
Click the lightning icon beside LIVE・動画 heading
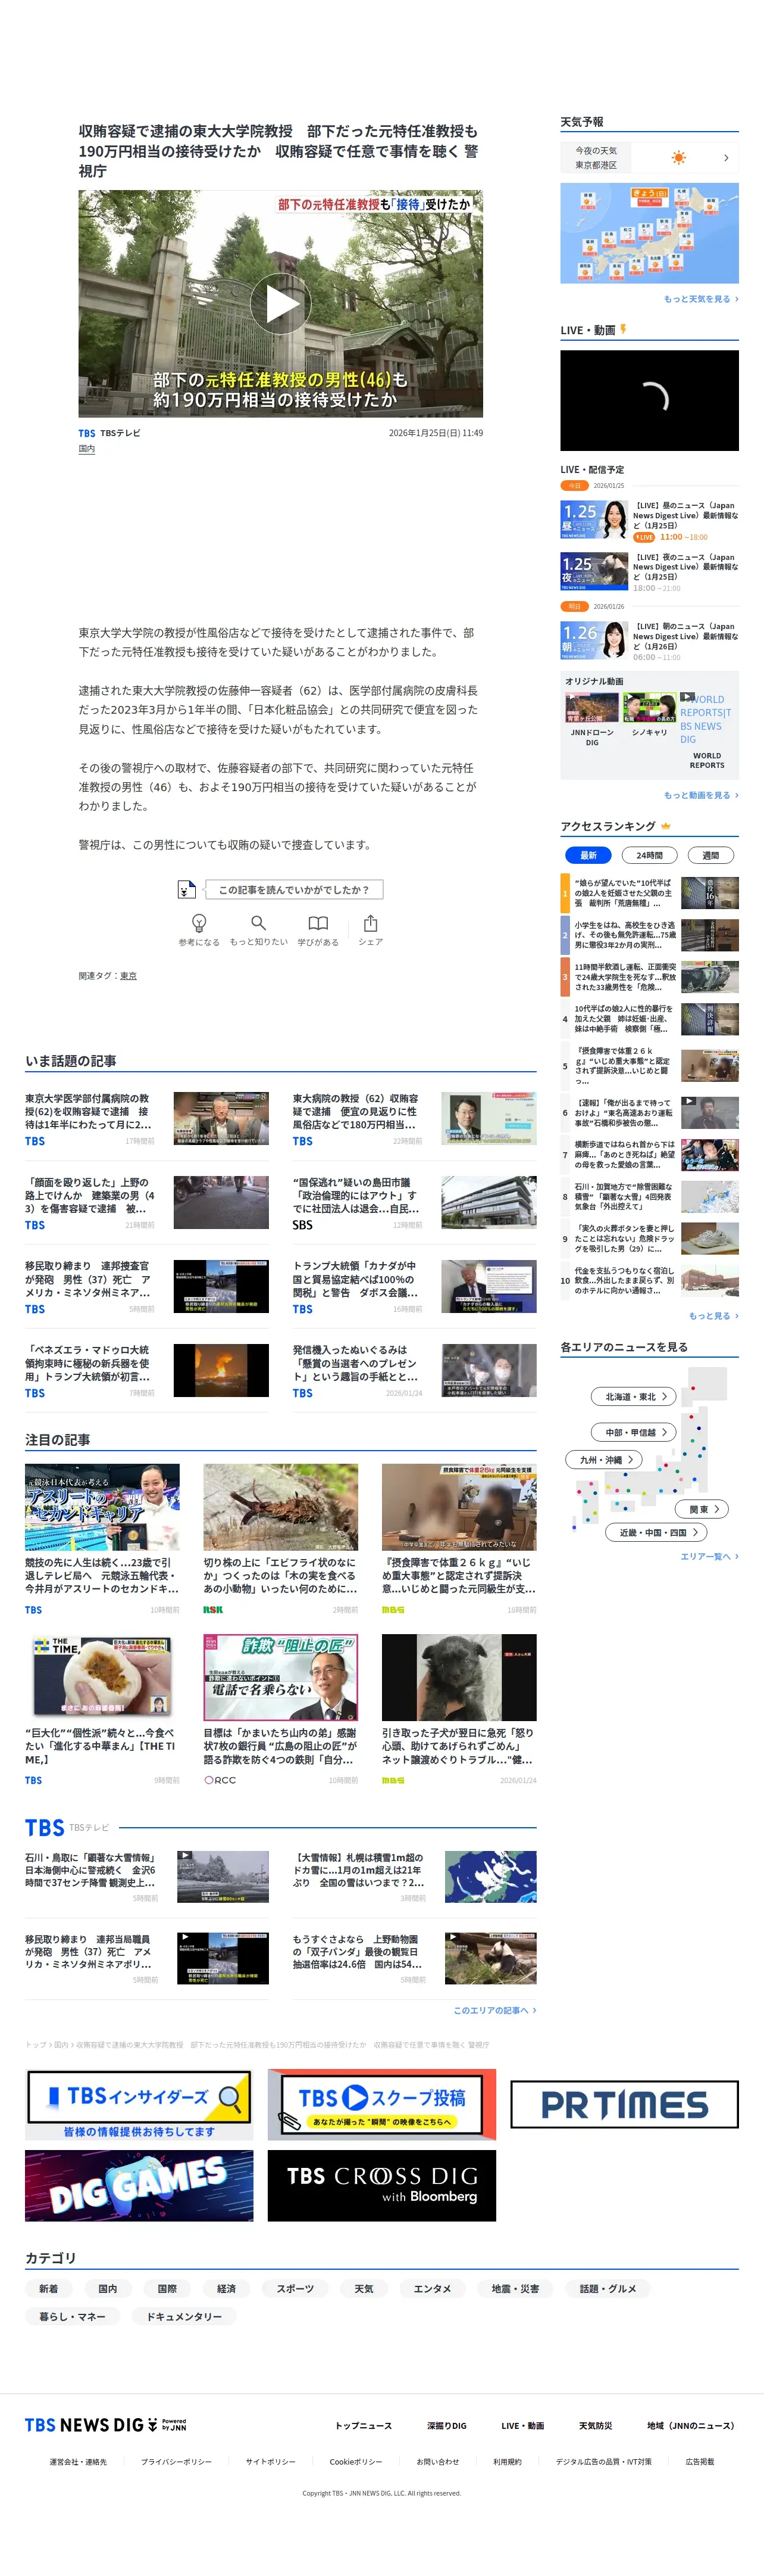tap(623, 329)
